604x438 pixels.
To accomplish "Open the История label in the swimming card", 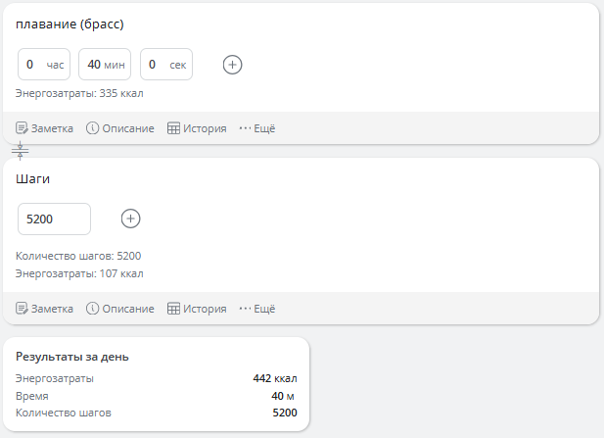I will point(206,128).
